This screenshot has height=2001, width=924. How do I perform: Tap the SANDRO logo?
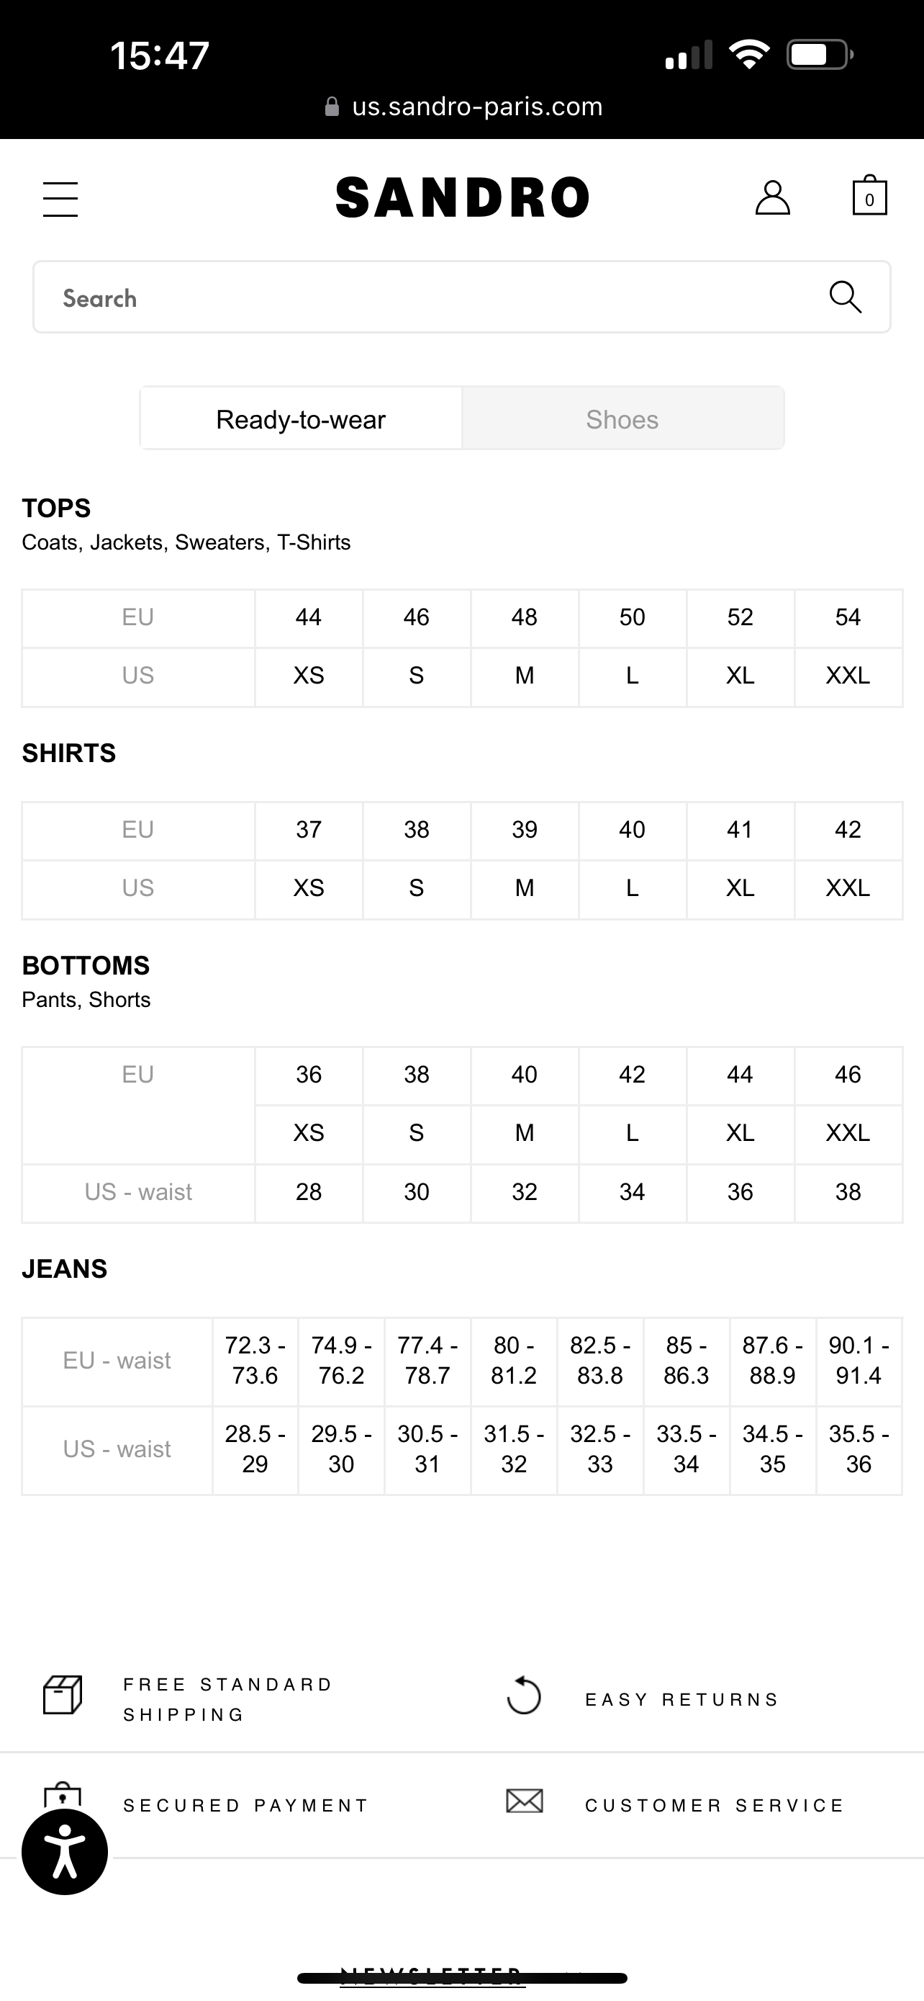[463, 197]
